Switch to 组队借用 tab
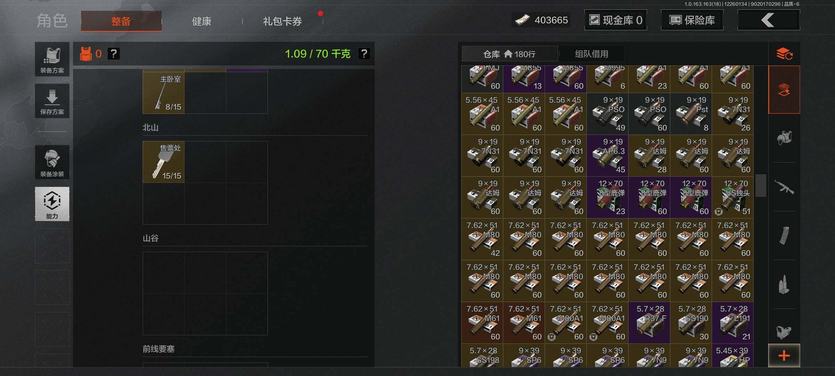 click(591, 54)
